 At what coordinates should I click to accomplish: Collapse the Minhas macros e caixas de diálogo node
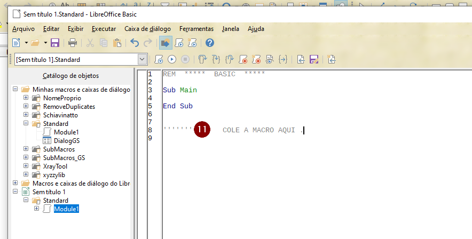click(15, 89)
